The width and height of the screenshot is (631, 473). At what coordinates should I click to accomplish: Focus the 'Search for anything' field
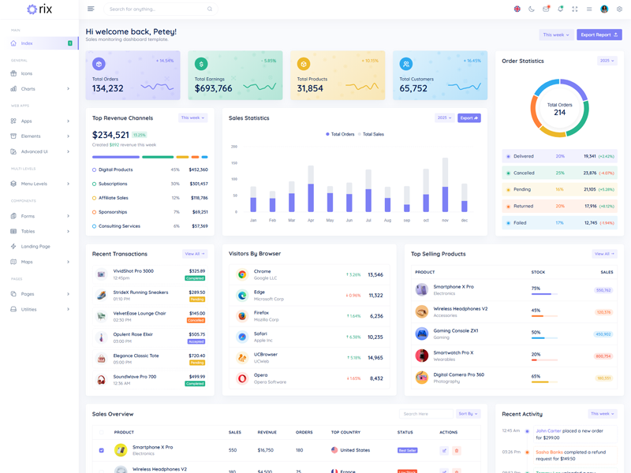[156, 9]
